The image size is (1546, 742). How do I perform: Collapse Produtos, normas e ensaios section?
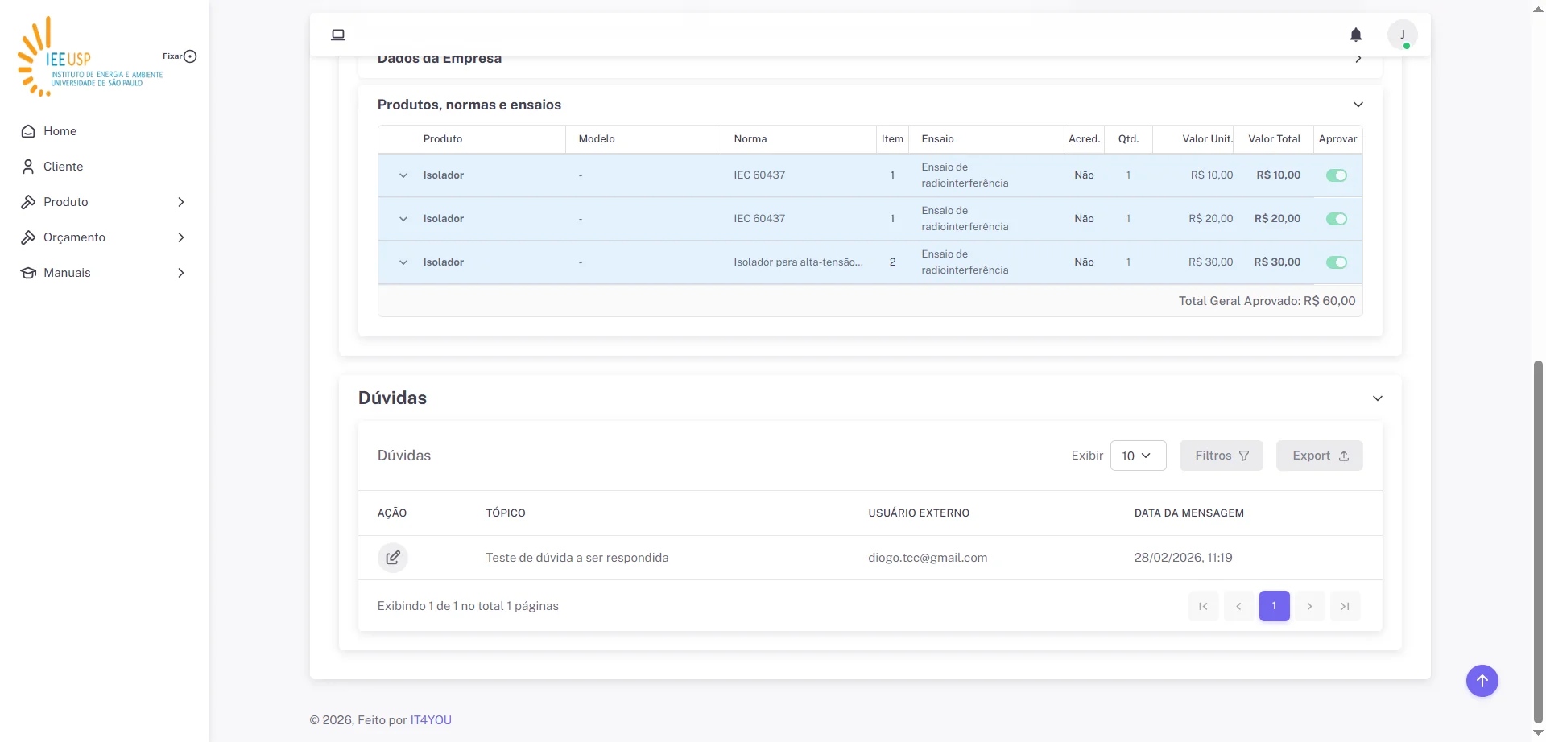(x=1358, y=105)
